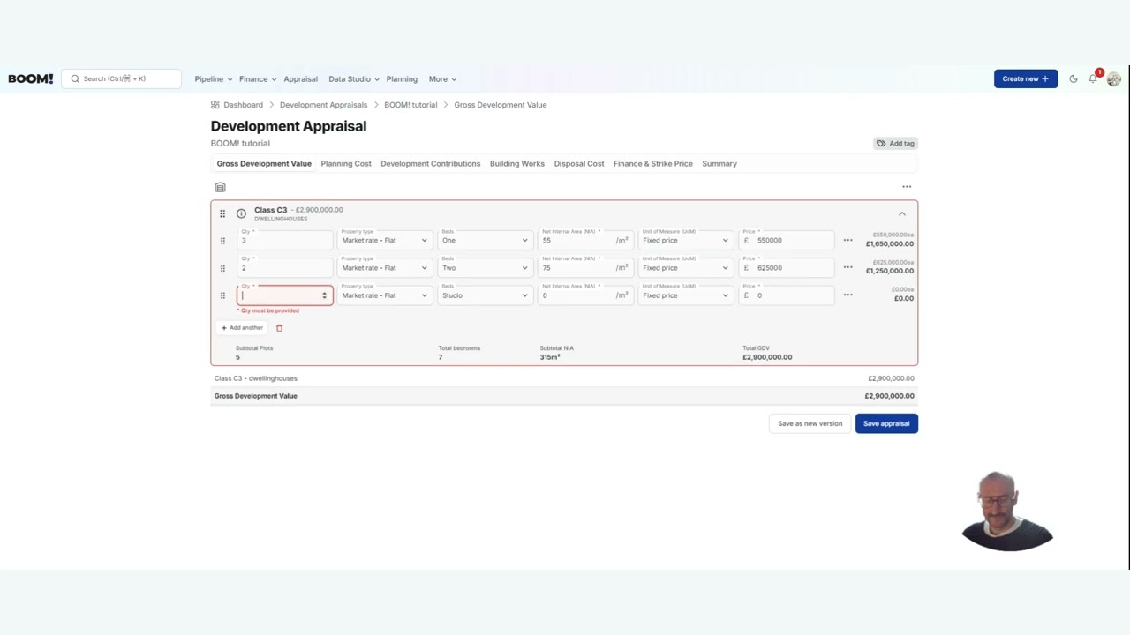Click the Gross Development Value breadcrumb
Viewport: 1130px width, 635px height.
(x=501, y=105)
